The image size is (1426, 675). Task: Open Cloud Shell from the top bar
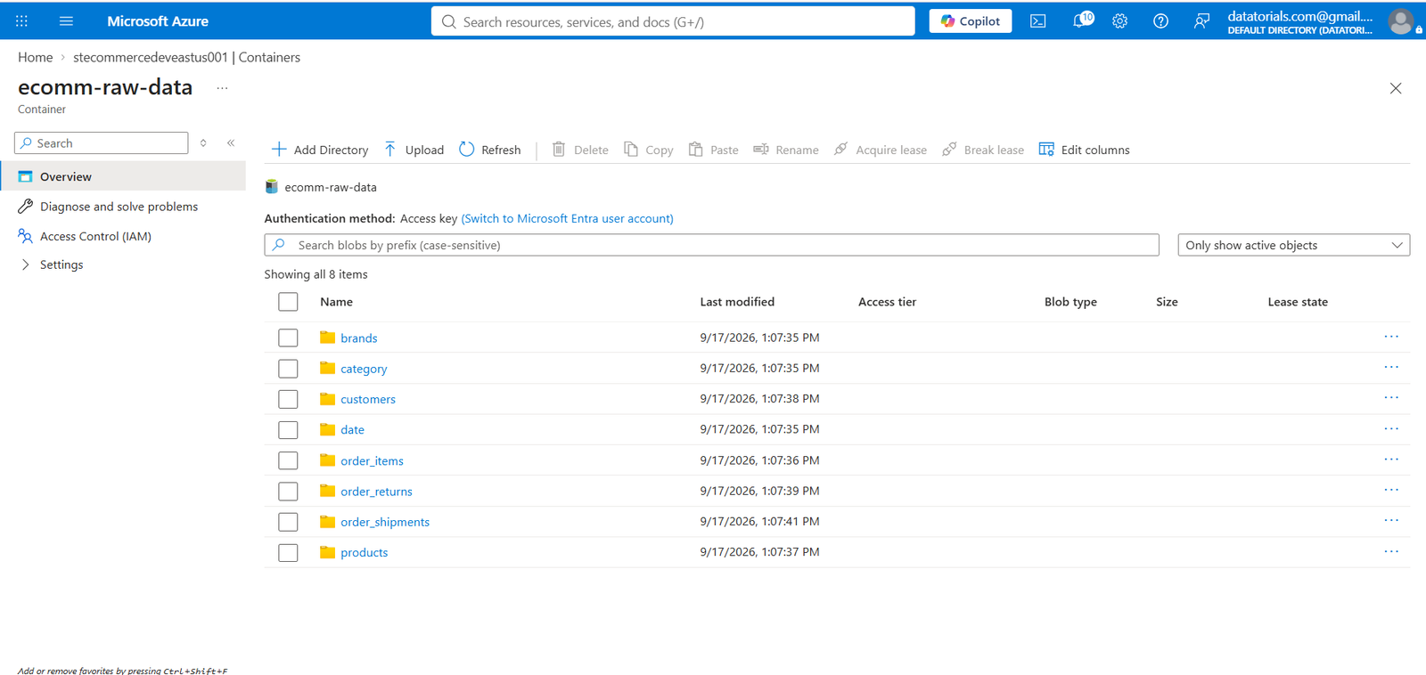click(x=1037, y=21)
